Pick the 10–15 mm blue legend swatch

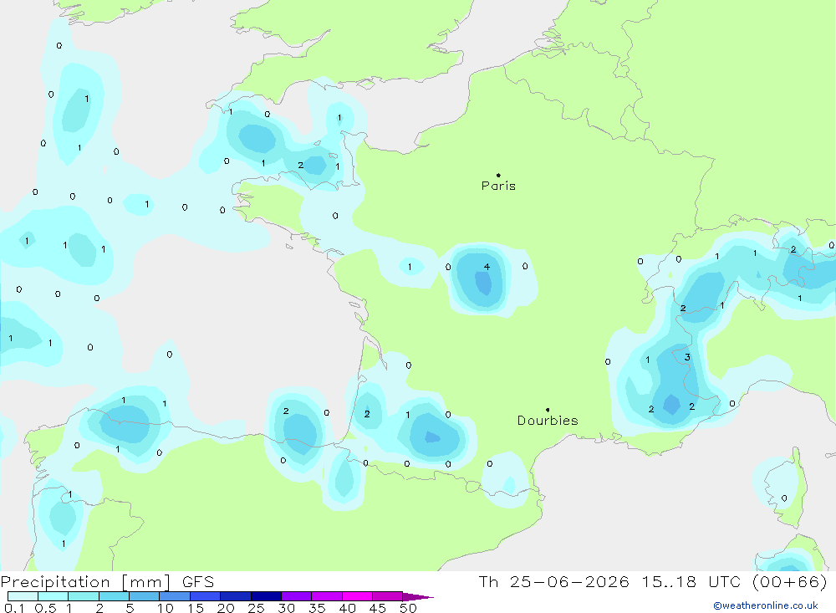point(175,596)
